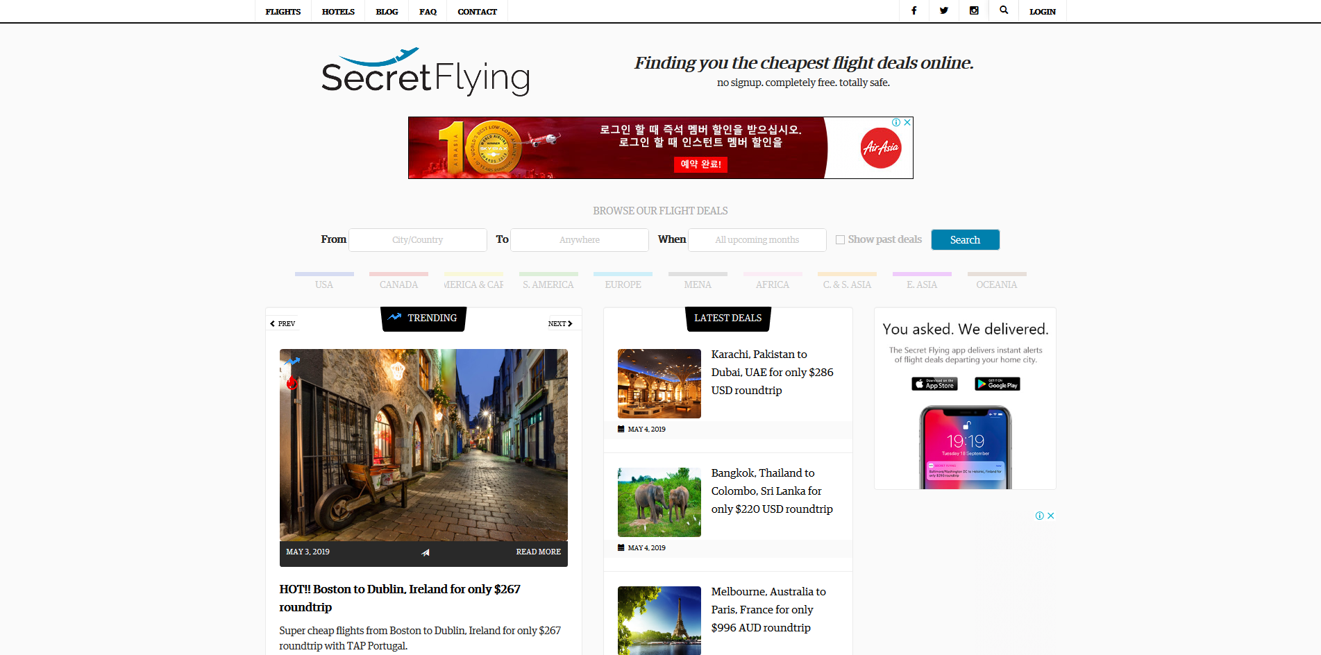Click the trending arrow icon on Dublin image
The width and height of the screenshot is (1321, 655).
[292, 361]
